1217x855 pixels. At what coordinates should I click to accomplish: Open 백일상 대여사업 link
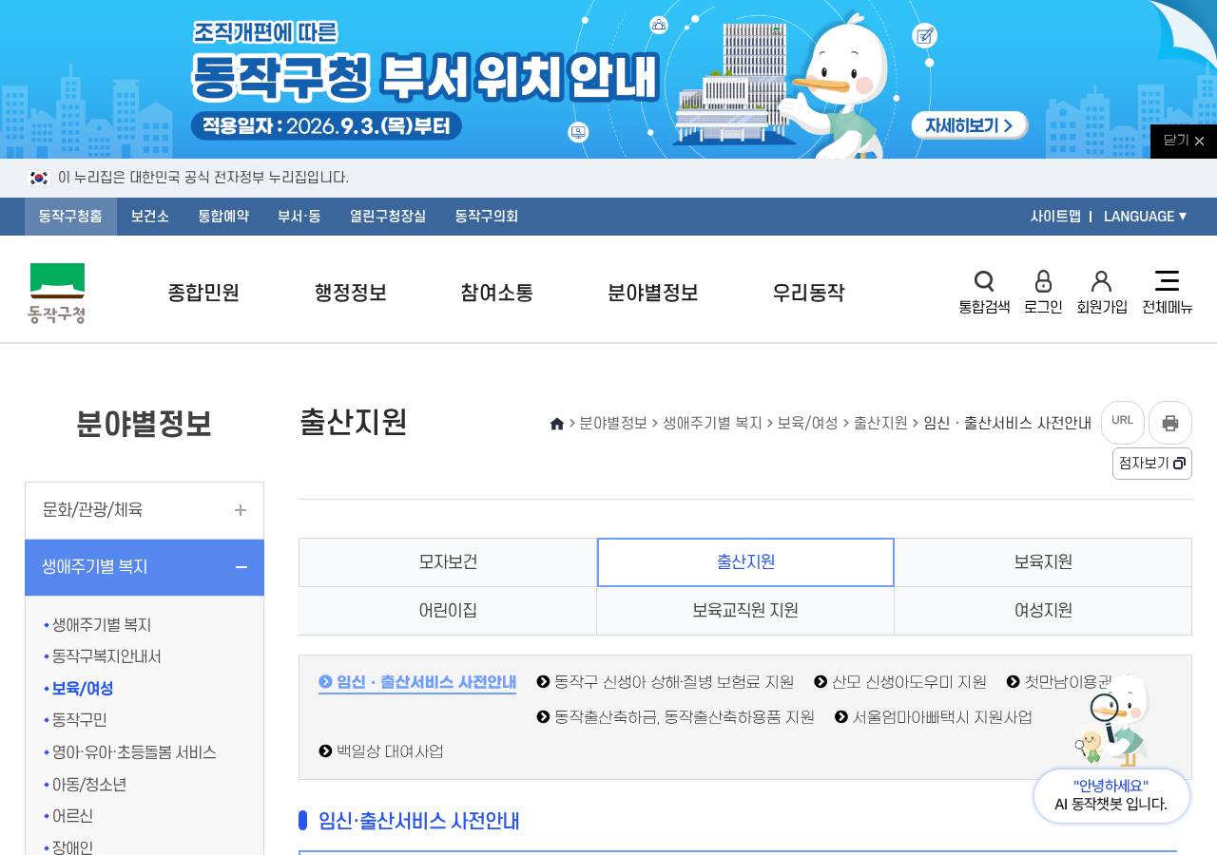381,751
